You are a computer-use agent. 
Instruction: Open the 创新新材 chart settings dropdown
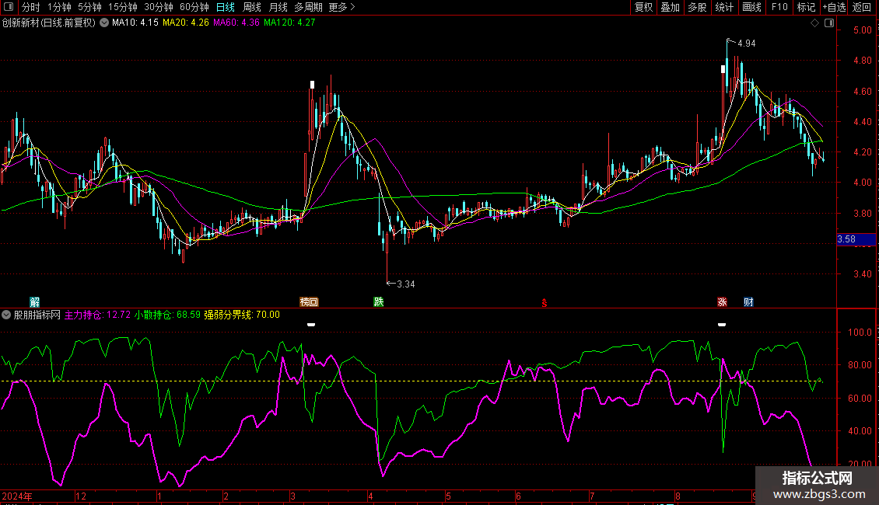tap(105, 23)
